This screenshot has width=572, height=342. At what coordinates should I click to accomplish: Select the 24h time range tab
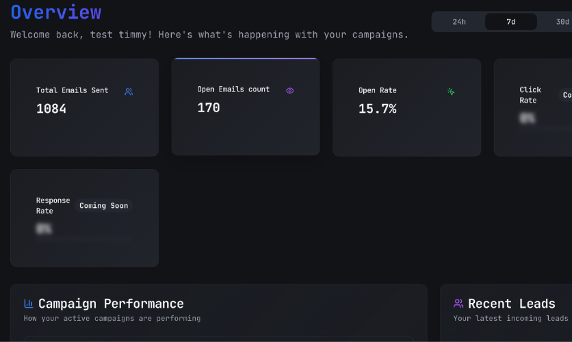[459, 22]
